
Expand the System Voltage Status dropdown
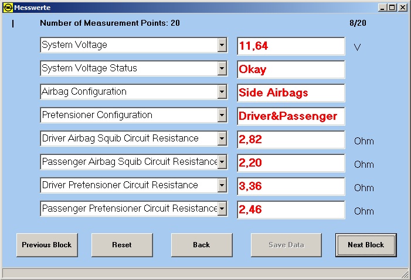pos(222,69)
